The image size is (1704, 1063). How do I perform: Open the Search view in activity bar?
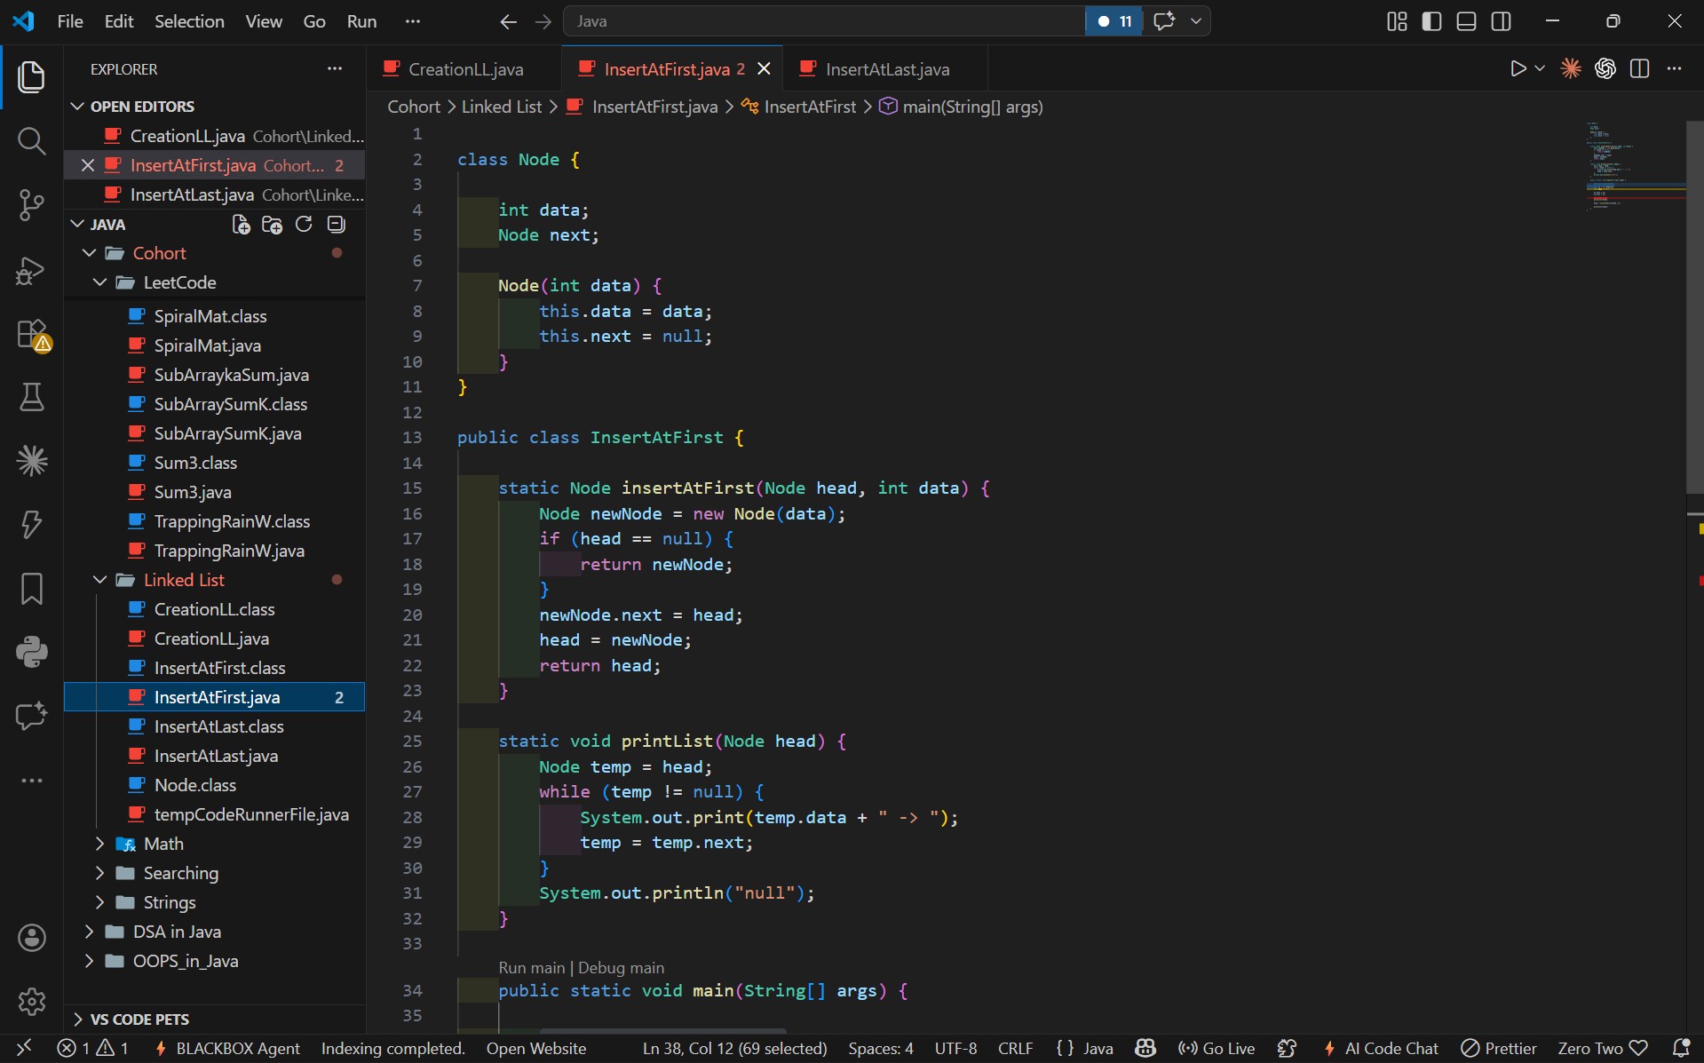pyautogui.click(x=31, y=141)
